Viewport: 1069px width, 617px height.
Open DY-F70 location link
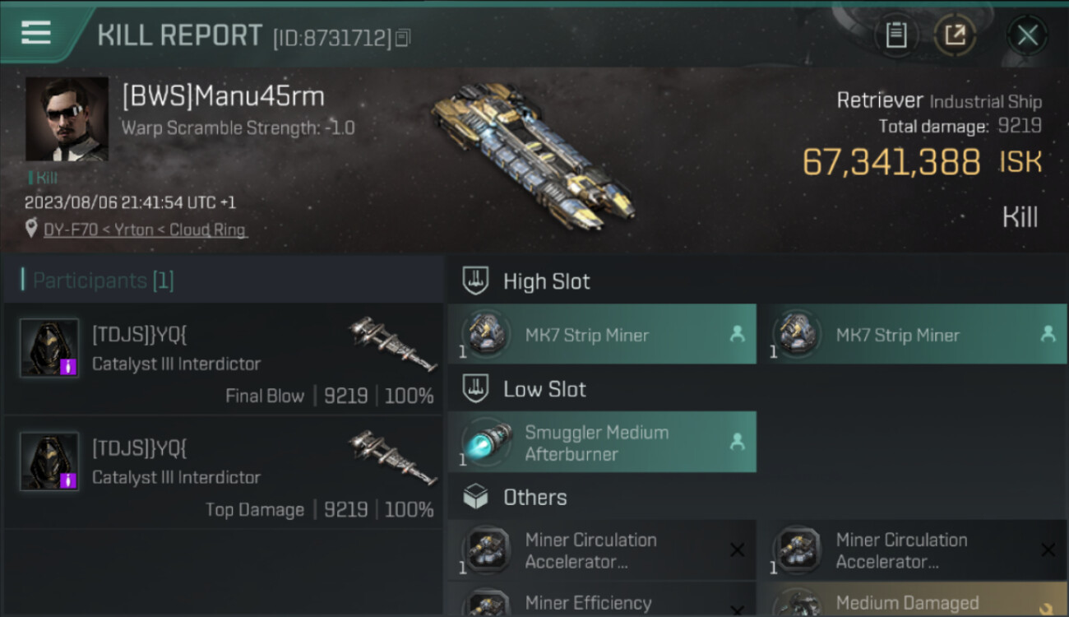146,230
